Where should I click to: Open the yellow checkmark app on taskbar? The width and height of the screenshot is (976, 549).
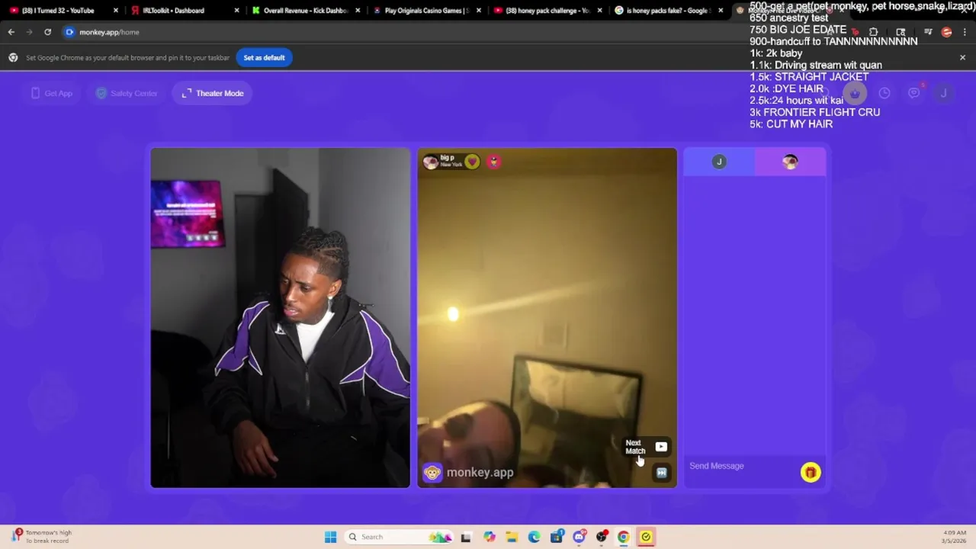click(x=646, y=537)
